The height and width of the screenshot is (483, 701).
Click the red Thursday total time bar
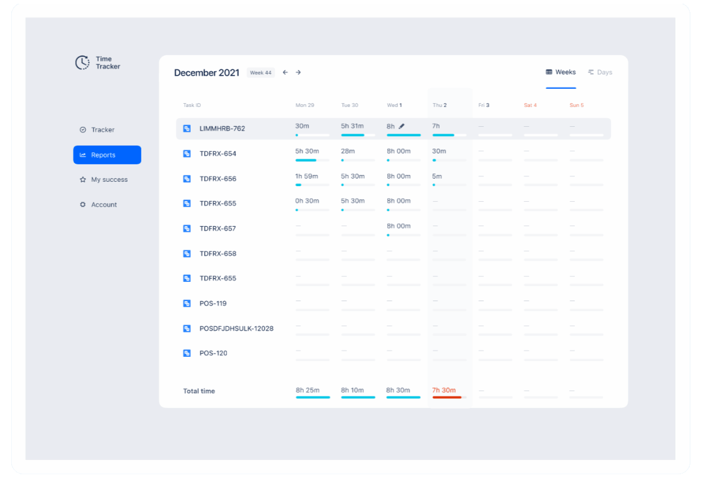pyautogui.click(x=448, y=397)
